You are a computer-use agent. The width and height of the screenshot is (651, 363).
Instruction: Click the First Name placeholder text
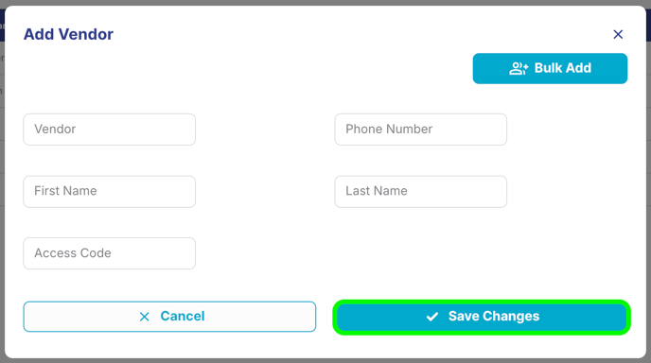(x=65, y=191)
